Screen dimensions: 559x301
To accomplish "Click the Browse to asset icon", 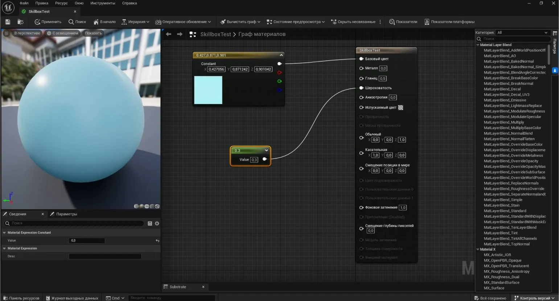I will point(20,22).
